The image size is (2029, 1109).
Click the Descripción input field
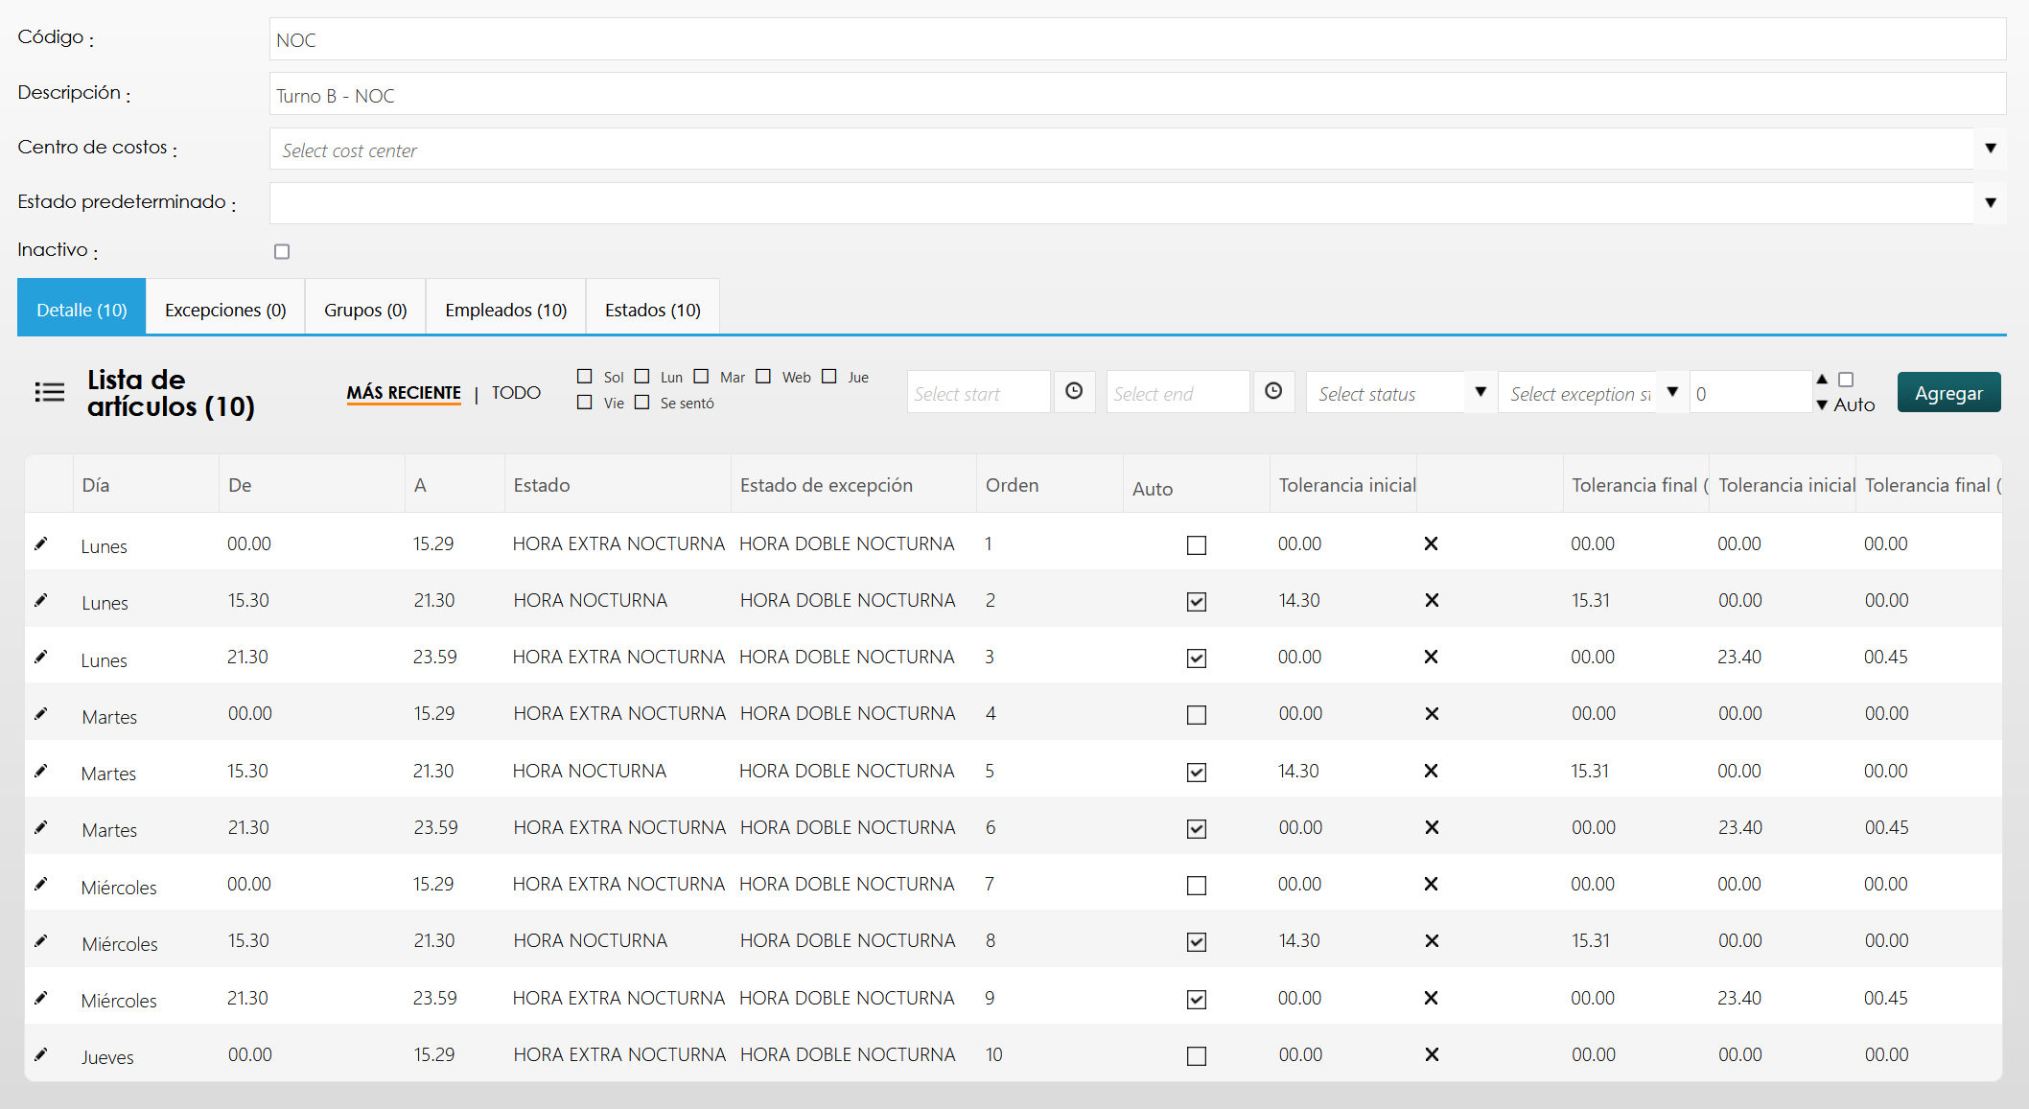[x=1137, y=94]
